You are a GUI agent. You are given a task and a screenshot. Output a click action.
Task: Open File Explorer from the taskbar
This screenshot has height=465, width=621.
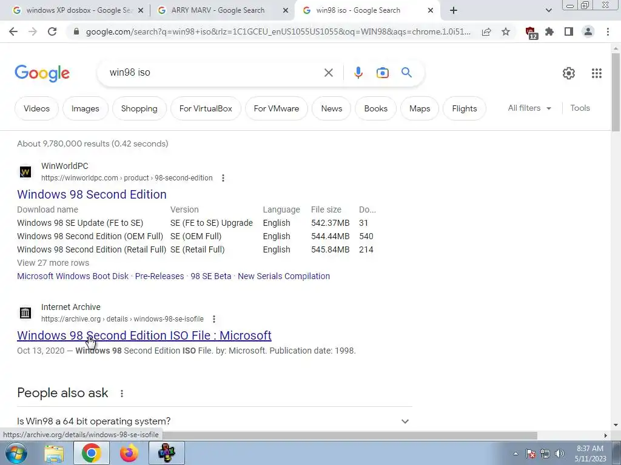[x=54, y=453]
